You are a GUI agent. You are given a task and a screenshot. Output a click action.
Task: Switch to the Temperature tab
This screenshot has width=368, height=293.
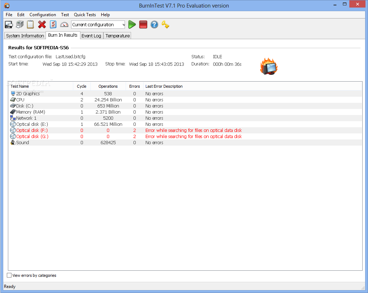coord(118,36)
